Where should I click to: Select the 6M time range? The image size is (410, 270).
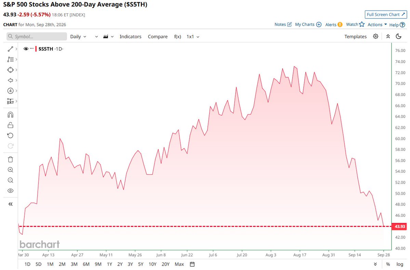(86, 264)
